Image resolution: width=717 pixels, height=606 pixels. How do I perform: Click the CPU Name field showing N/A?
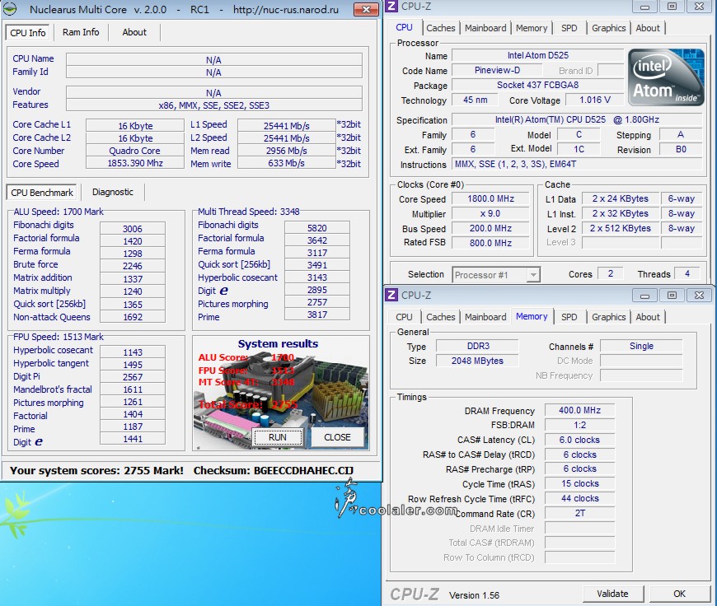click(214, 60)
